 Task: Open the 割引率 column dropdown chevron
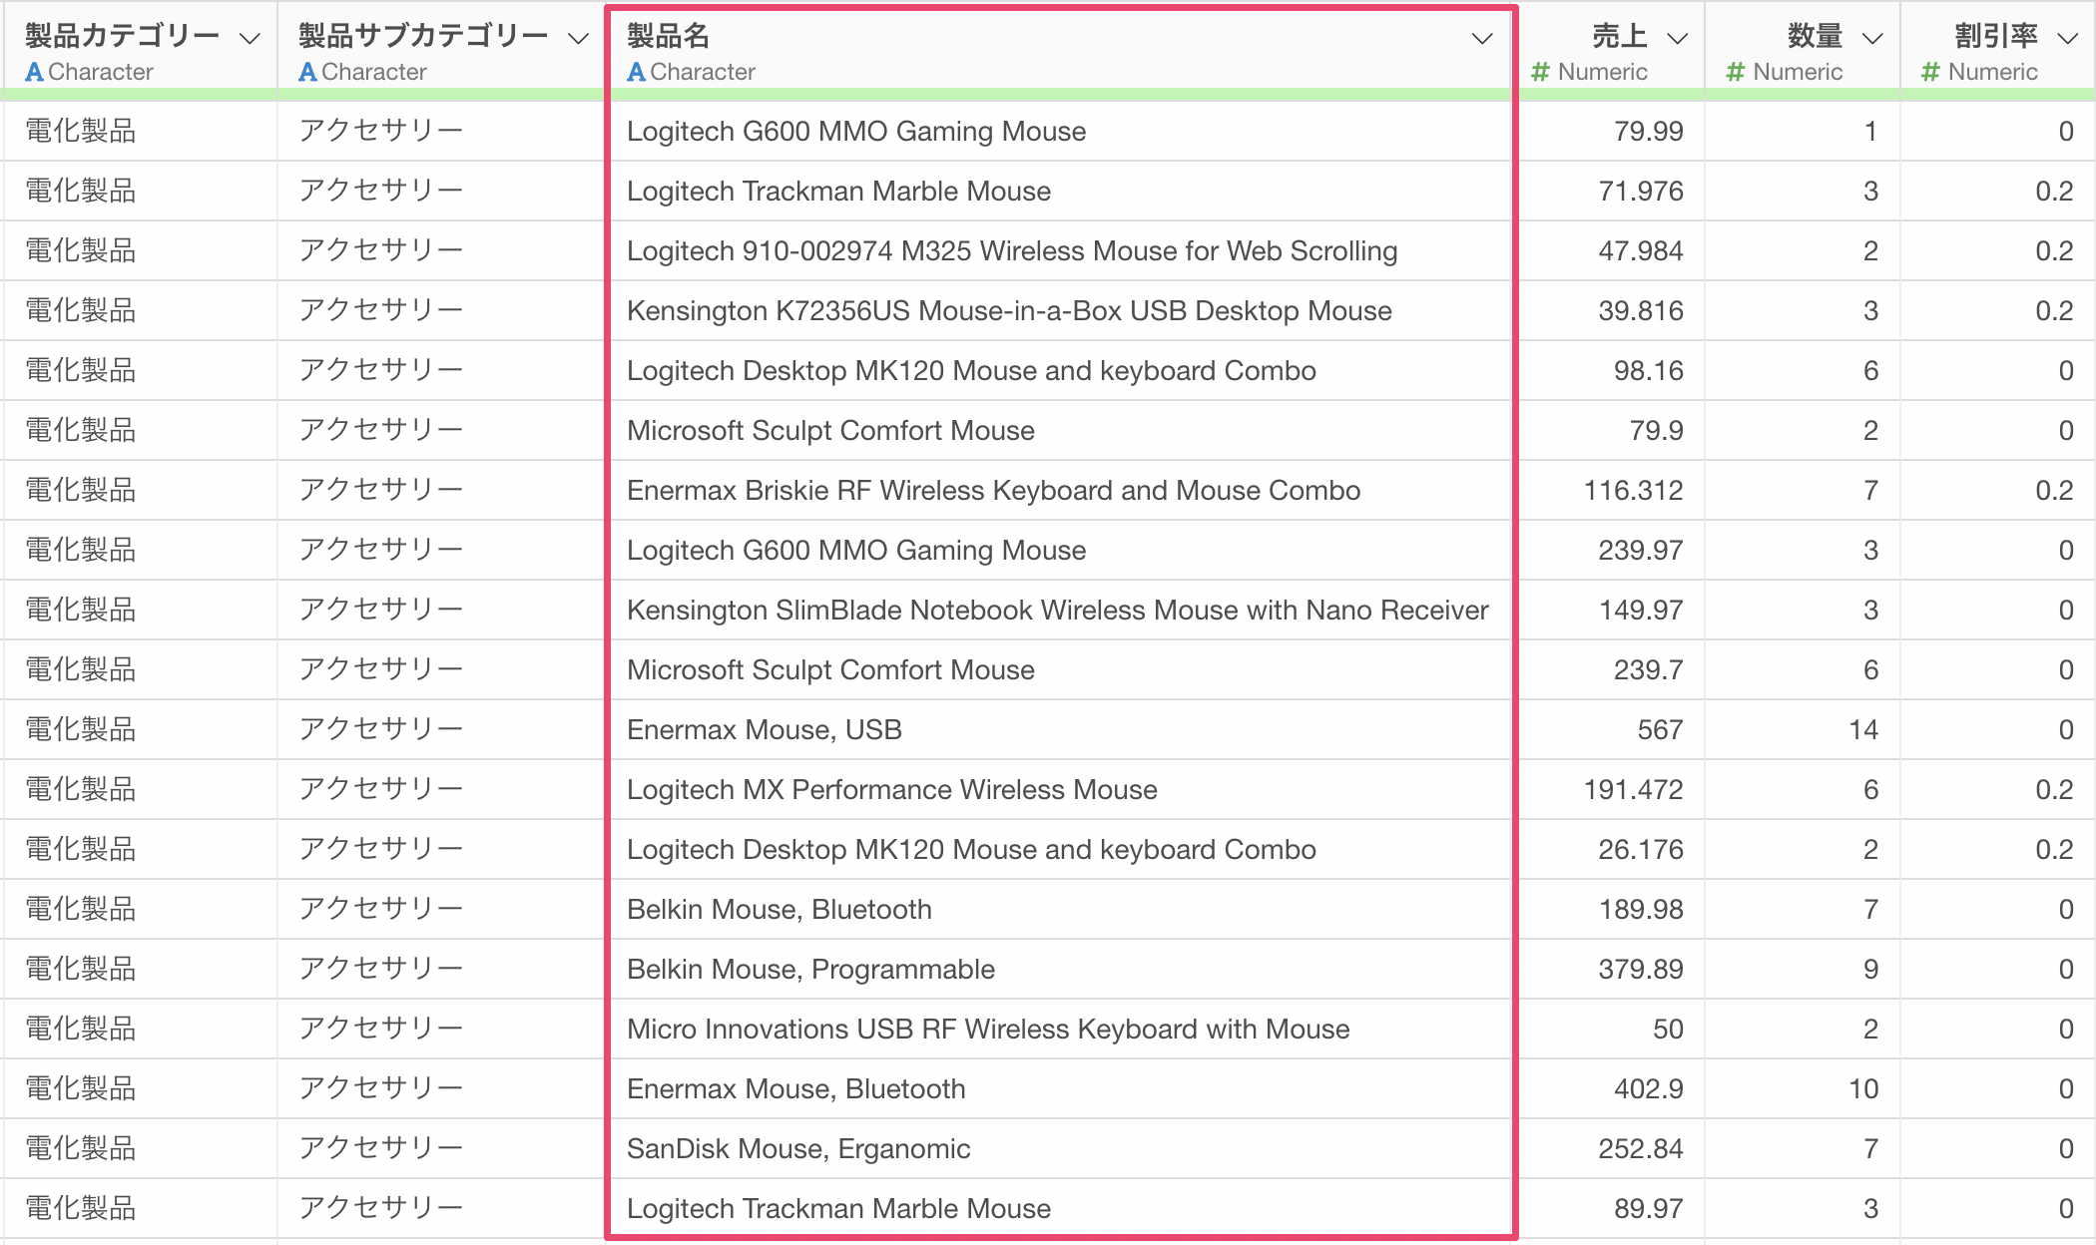(x=2067, y=39)
